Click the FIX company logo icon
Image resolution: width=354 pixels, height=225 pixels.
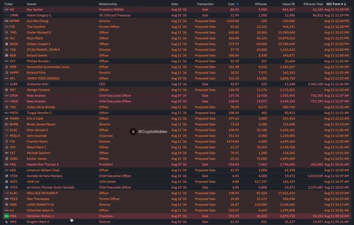pos(7,141)
